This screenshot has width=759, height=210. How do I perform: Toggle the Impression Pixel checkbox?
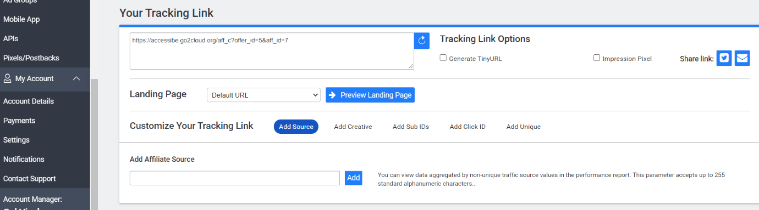[x=597, y=58]
